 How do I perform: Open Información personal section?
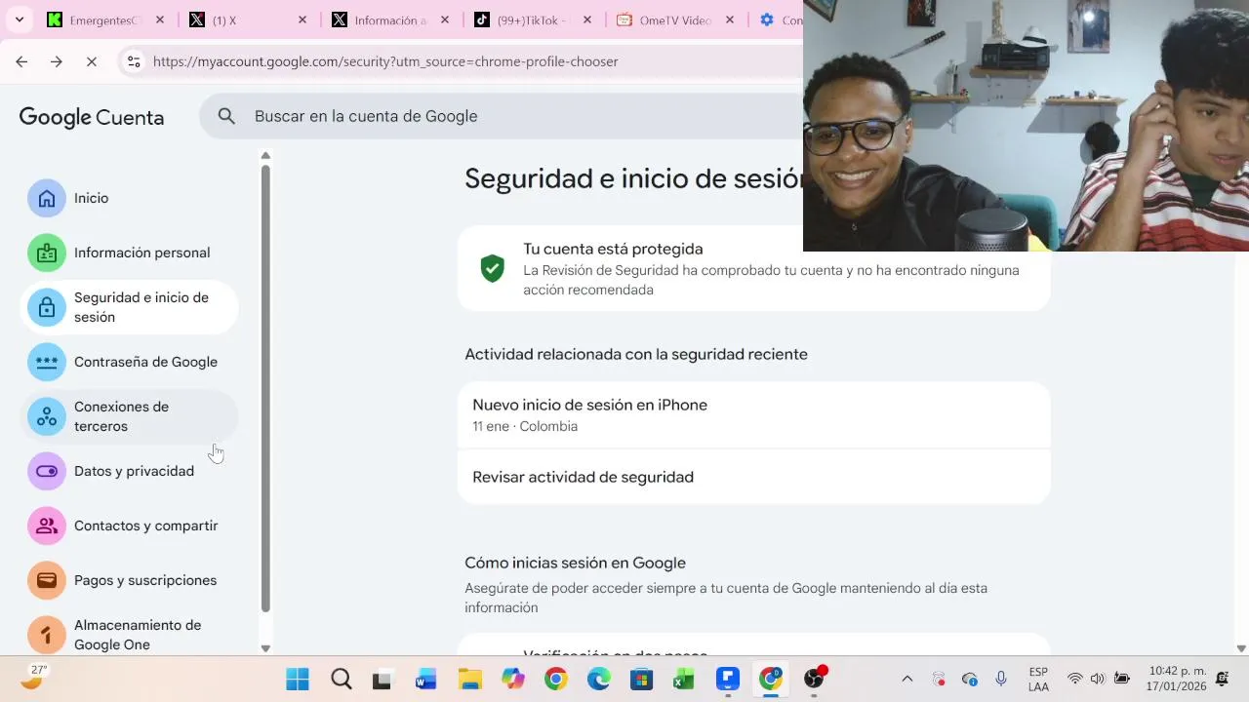pyautogui.click(x=129, y=253)
